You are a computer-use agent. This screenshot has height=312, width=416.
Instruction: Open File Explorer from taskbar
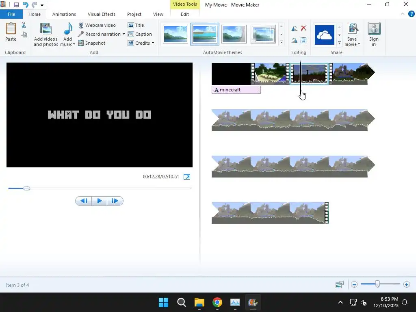point(199,302)
